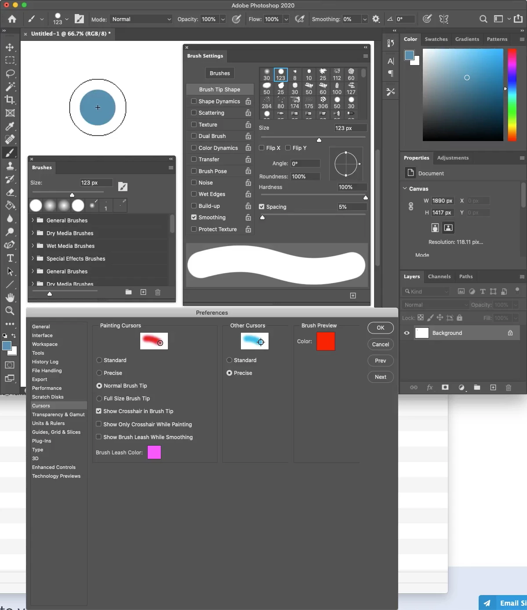
Task: Create a new layer in Layers panel
Action: pos(493,387)
